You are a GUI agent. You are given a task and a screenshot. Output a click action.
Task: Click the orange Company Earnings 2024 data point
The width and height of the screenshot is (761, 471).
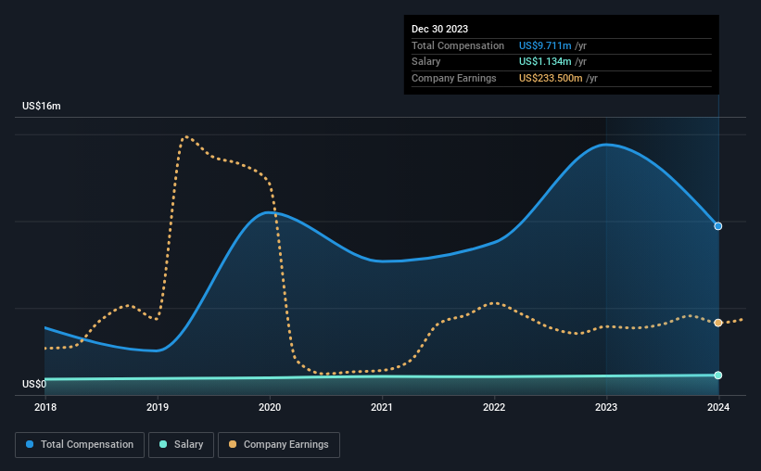click(718, 323)
